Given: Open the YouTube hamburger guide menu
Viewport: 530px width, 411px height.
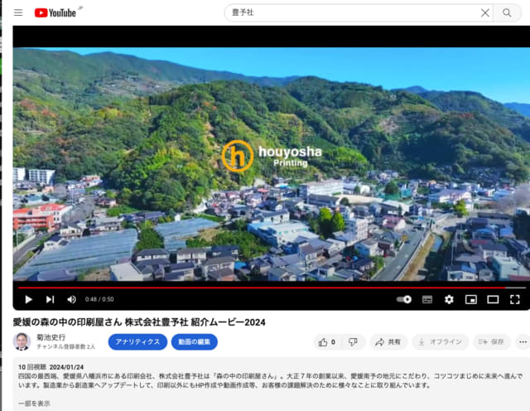Looking at the screenshot, I should tap(18, 13).
